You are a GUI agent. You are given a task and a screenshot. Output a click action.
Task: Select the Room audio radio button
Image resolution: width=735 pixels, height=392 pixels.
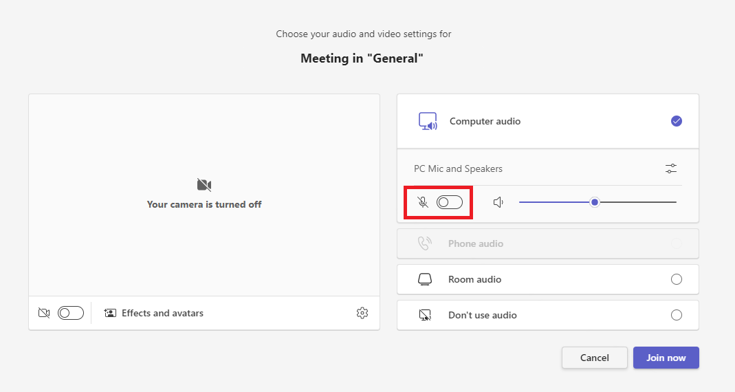pyautogui.click(x=676, y=279)
